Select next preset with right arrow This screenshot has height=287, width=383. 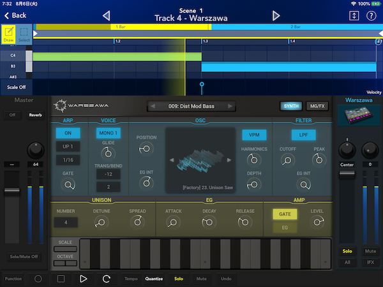[230, 106]
